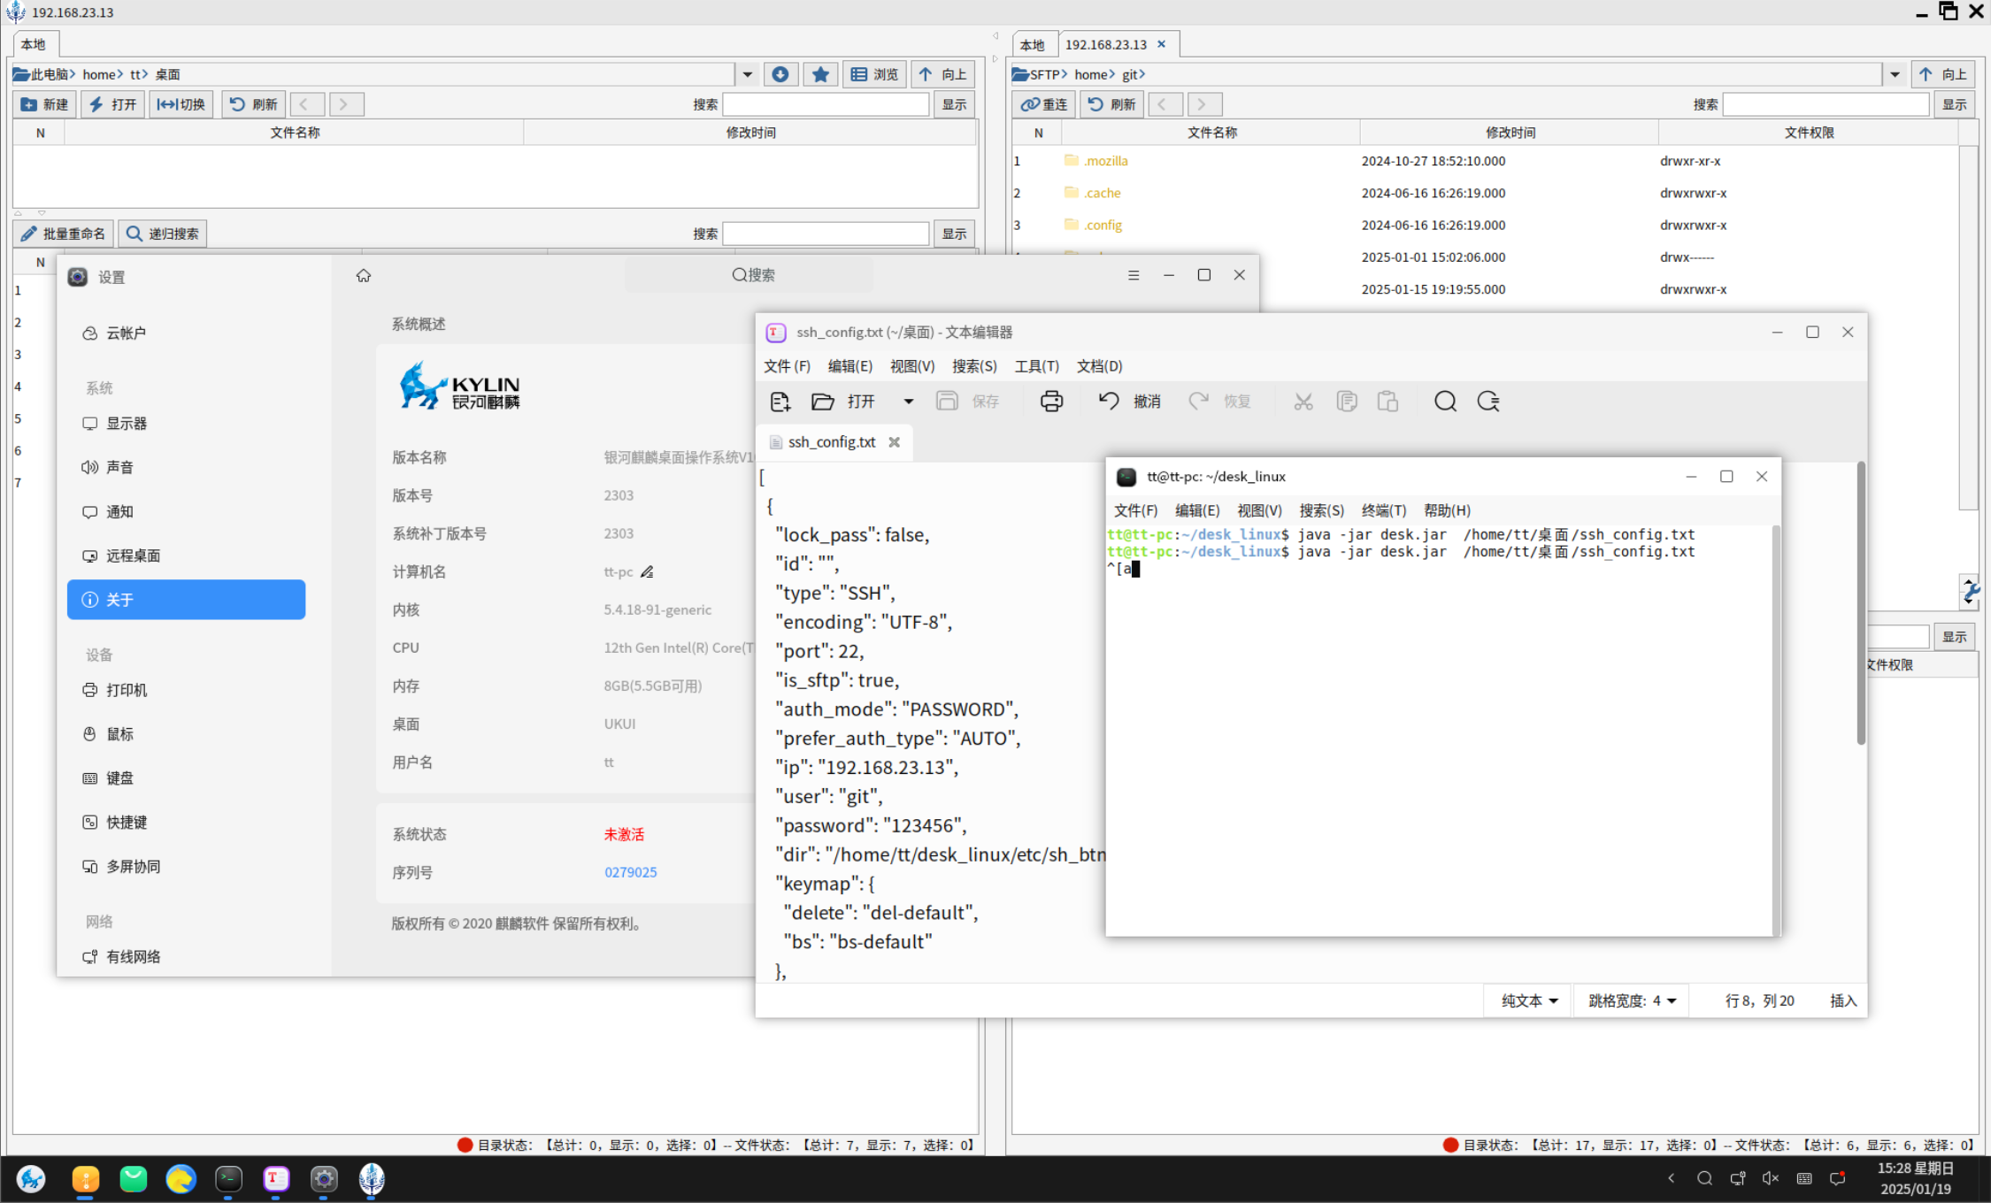
Task: Click the 批量重命名 batch rename button
Action: [64, 234]
